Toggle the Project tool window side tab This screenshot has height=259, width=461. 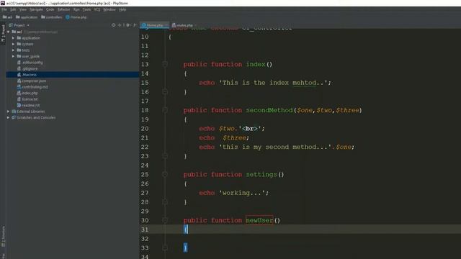(x=3, y=34)
